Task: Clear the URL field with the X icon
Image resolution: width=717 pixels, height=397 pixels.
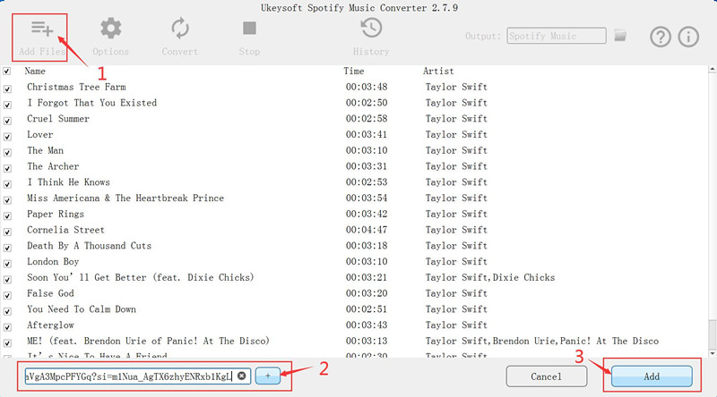Action: 241,376
